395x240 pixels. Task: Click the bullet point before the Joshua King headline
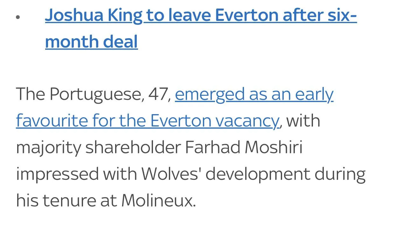tap(18, 17)
